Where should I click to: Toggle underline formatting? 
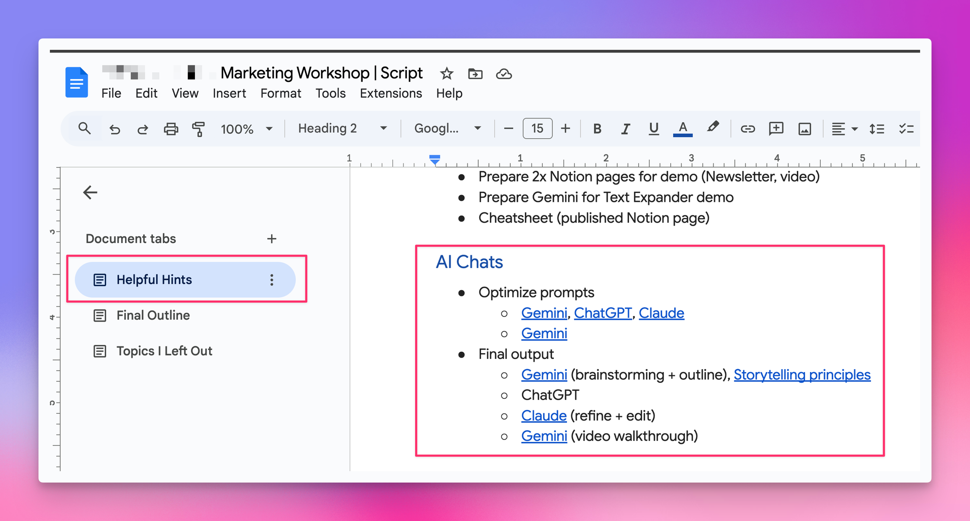pyautogui.click(x=653, y=129)
